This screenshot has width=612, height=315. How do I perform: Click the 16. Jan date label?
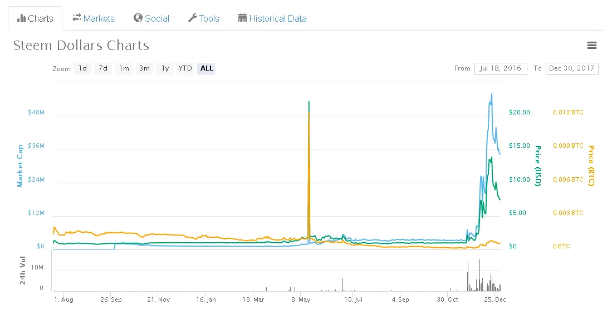(205, 299)
